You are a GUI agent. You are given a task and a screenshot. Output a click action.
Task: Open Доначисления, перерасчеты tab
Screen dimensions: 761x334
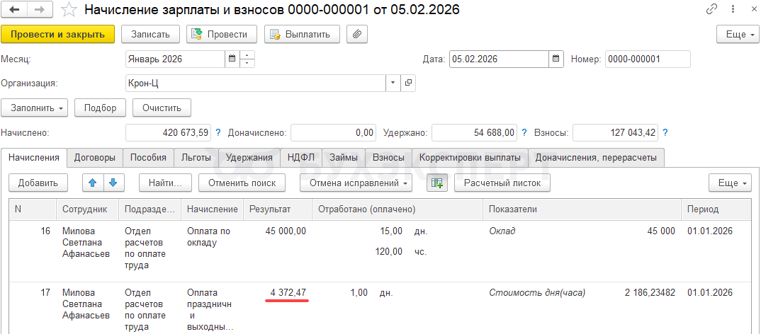point(596,158)
